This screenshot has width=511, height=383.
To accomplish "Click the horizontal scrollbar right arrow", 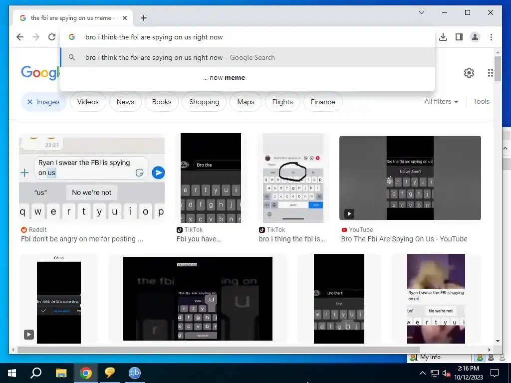I will coord(489,350).
